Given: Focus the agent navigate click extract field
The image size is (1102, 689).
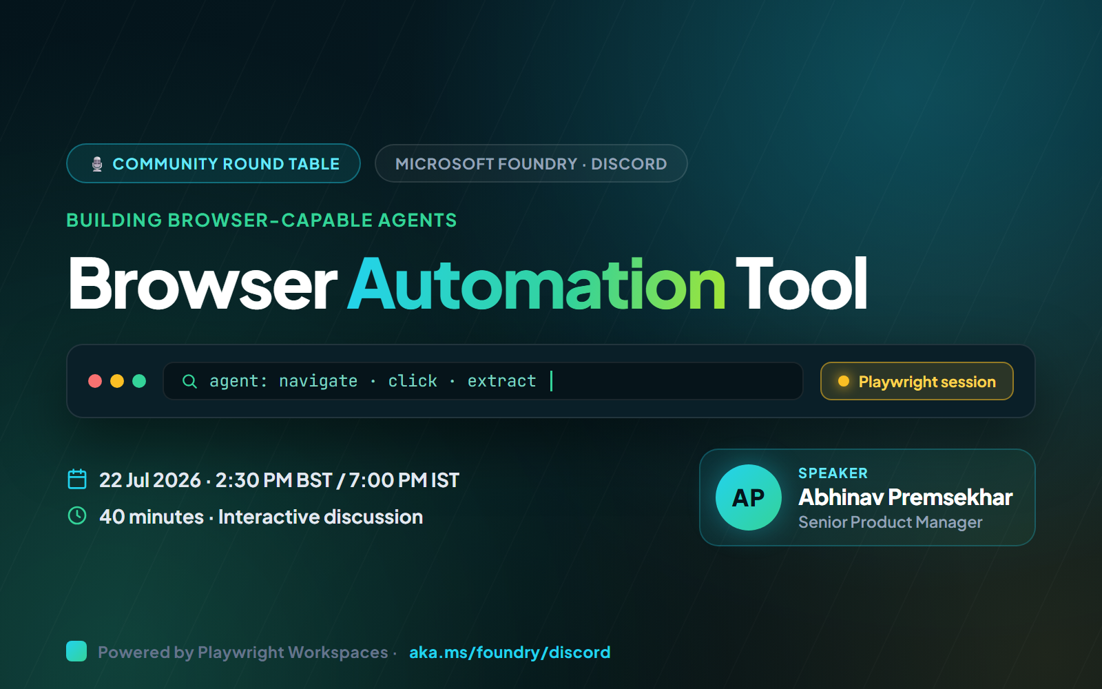Looking at the screenshot, I should [483, 381].
